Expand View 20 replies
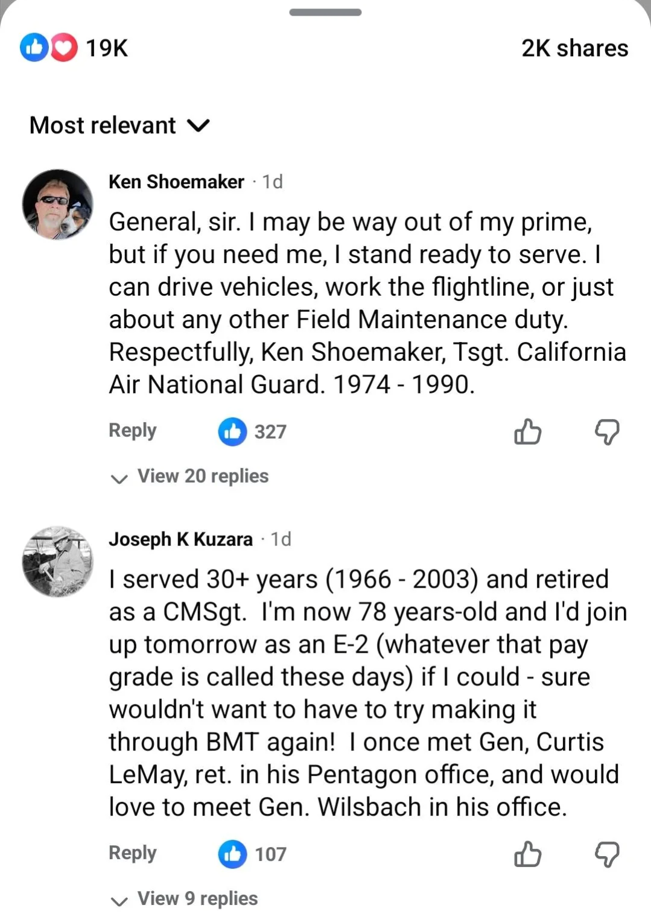 [x=202, y=477]
